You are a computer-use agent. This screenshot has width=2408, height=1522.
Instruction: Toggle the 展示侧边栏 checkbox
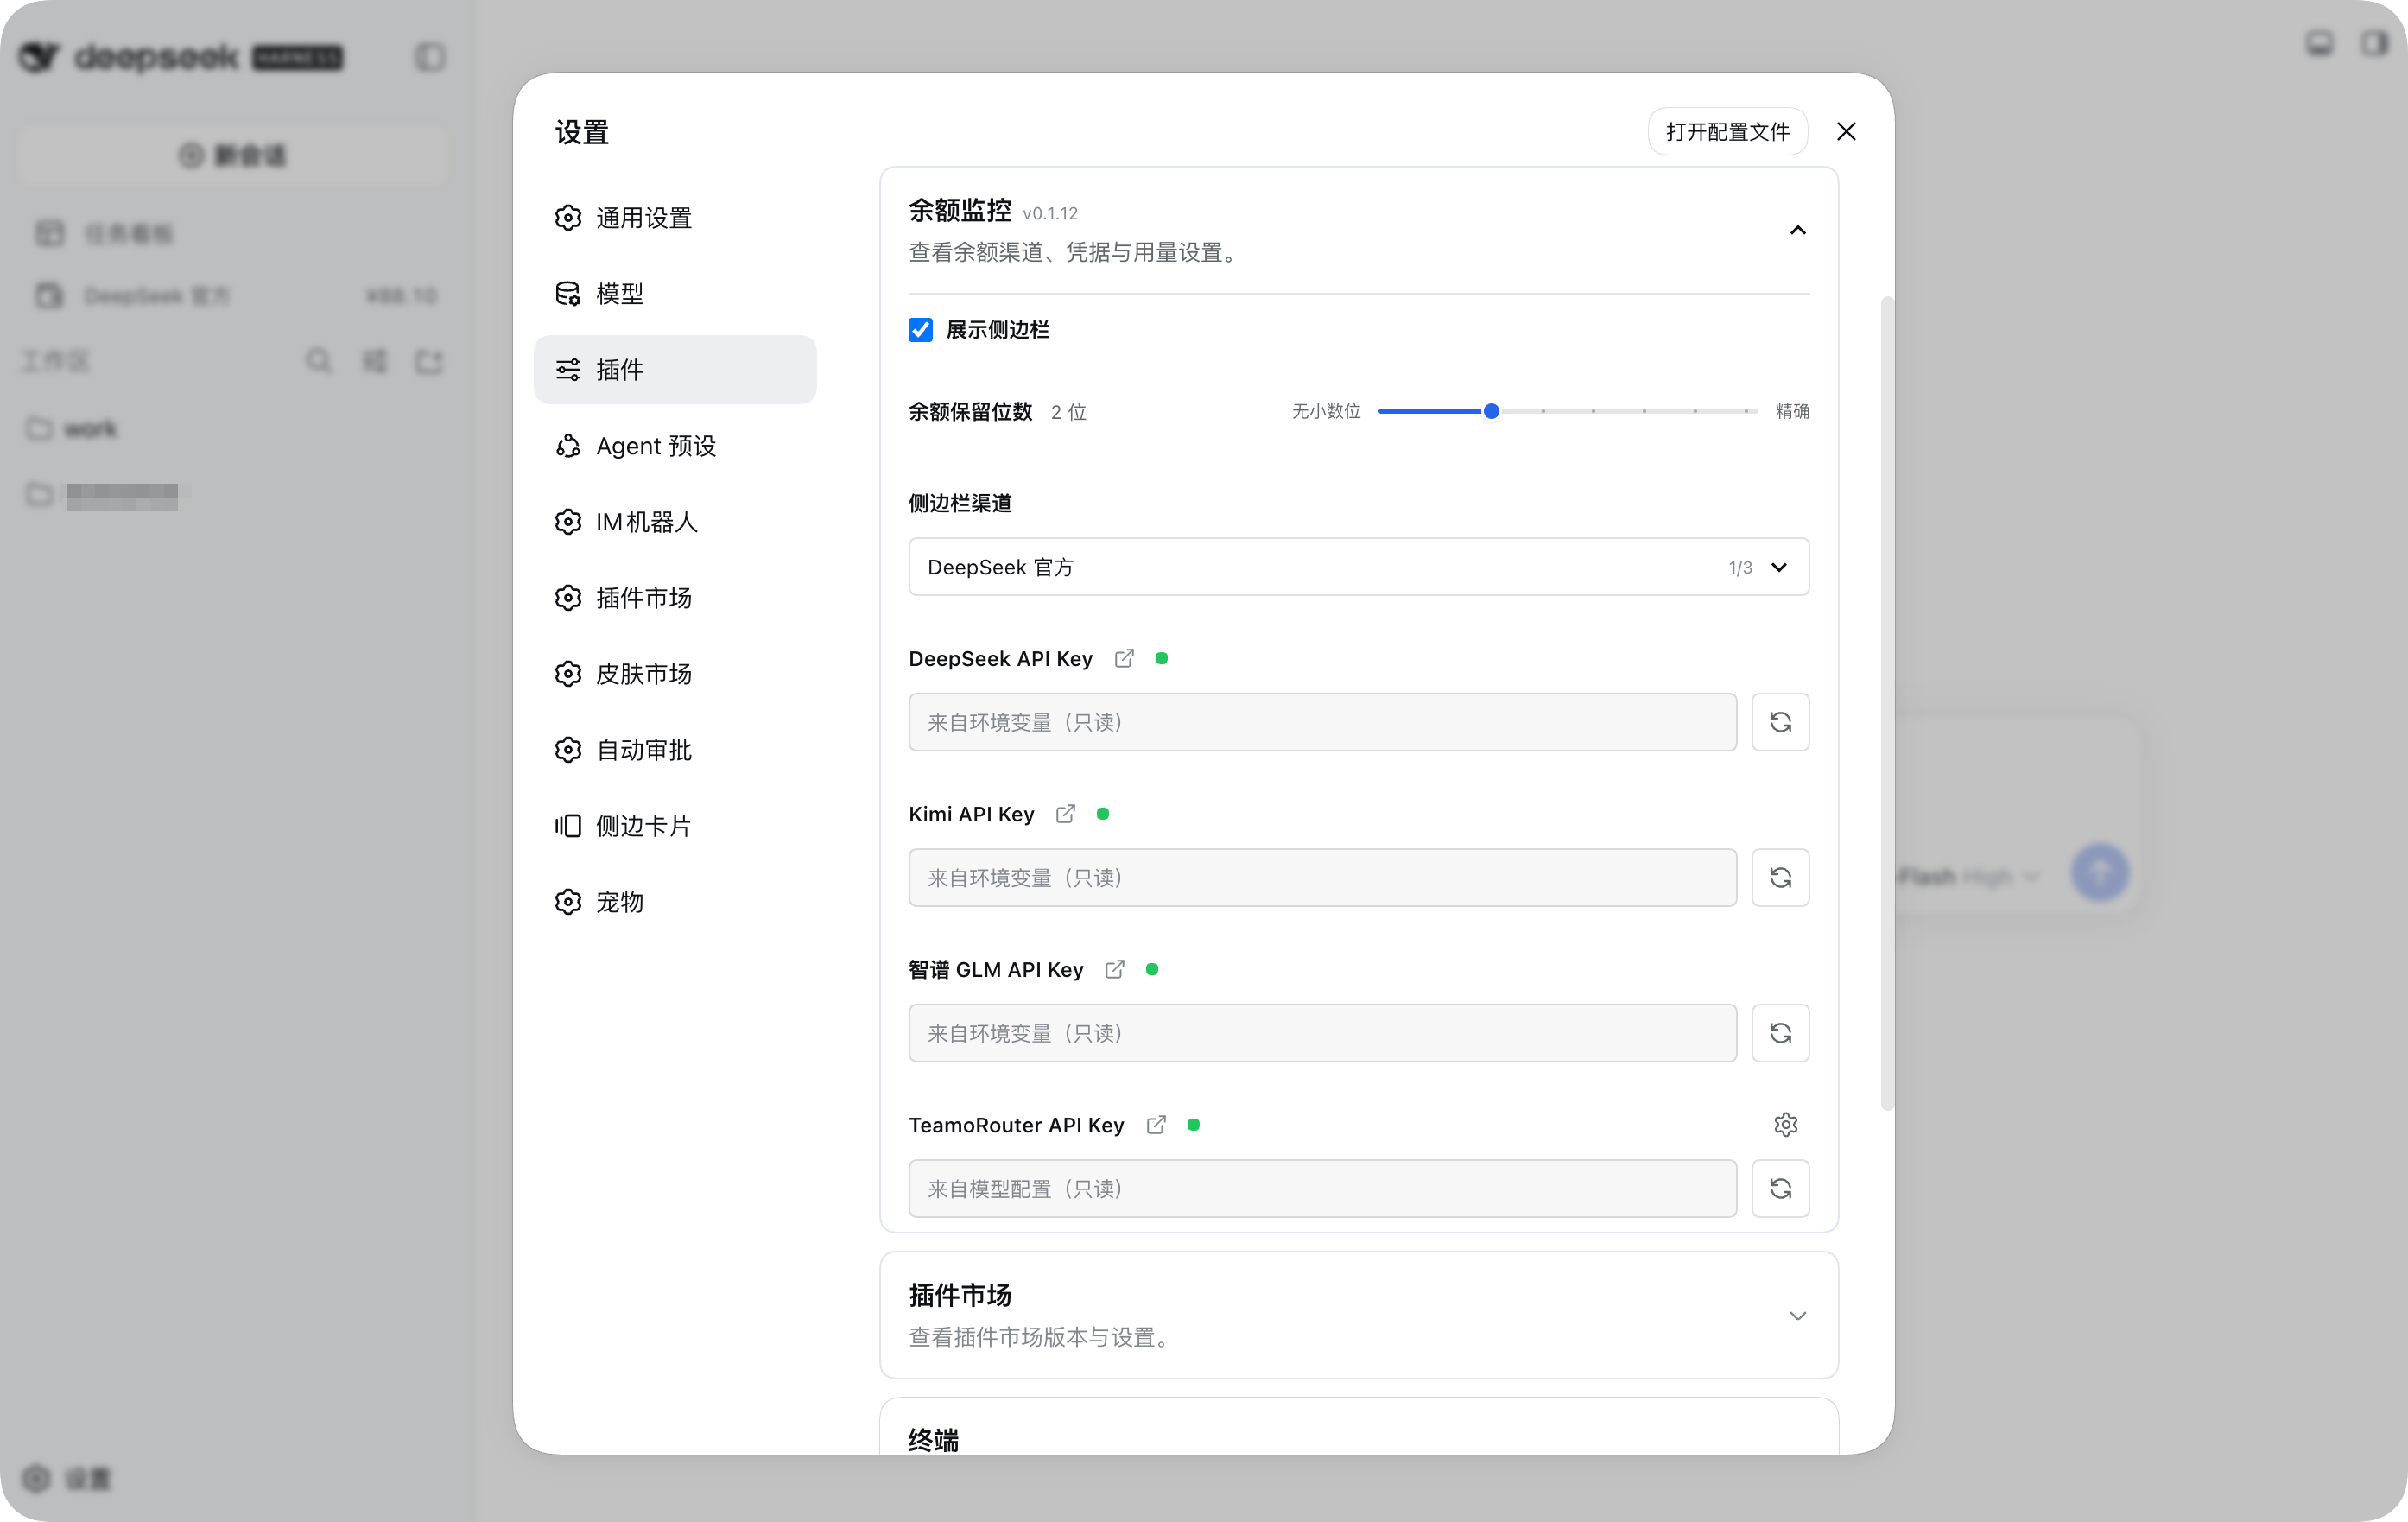coord(920,329)
